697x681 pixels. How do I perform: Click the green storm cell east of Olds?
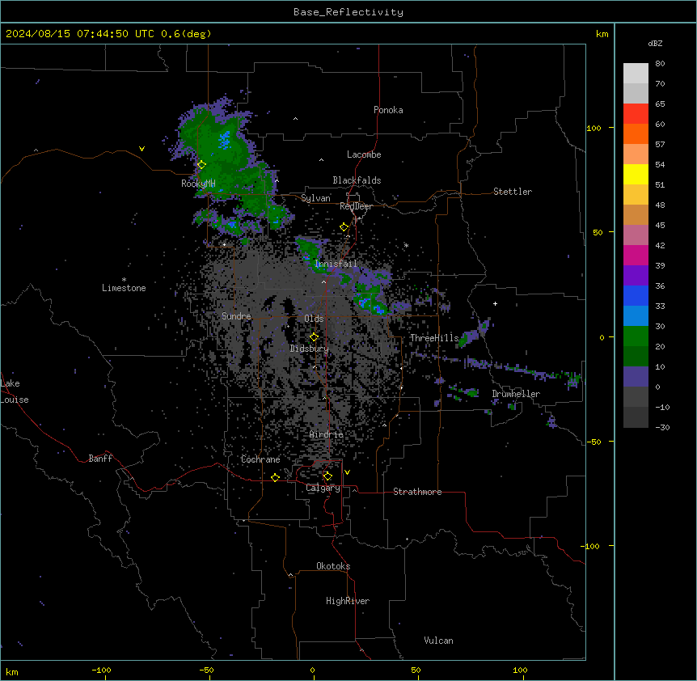pyautogui.click(x=371, y=301)
